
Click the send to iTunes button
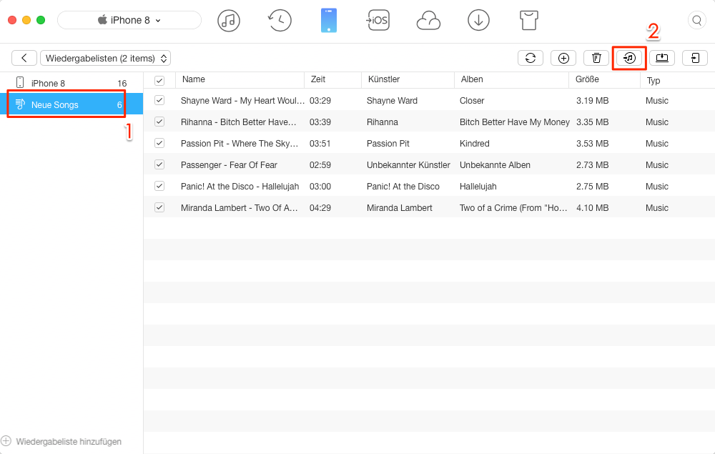pos(629,58)
